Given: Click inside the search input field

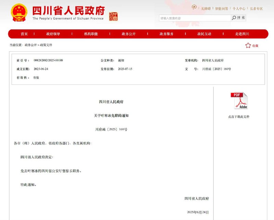Looking at the screenshot, I should (x=190, y=17).
